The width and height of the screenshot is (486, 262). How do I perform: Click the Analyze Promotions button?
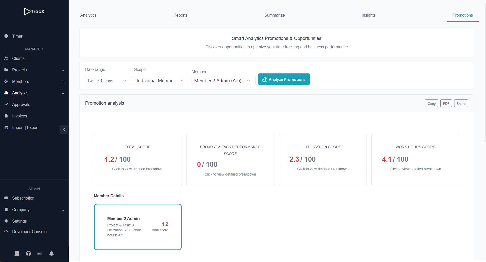284,79
